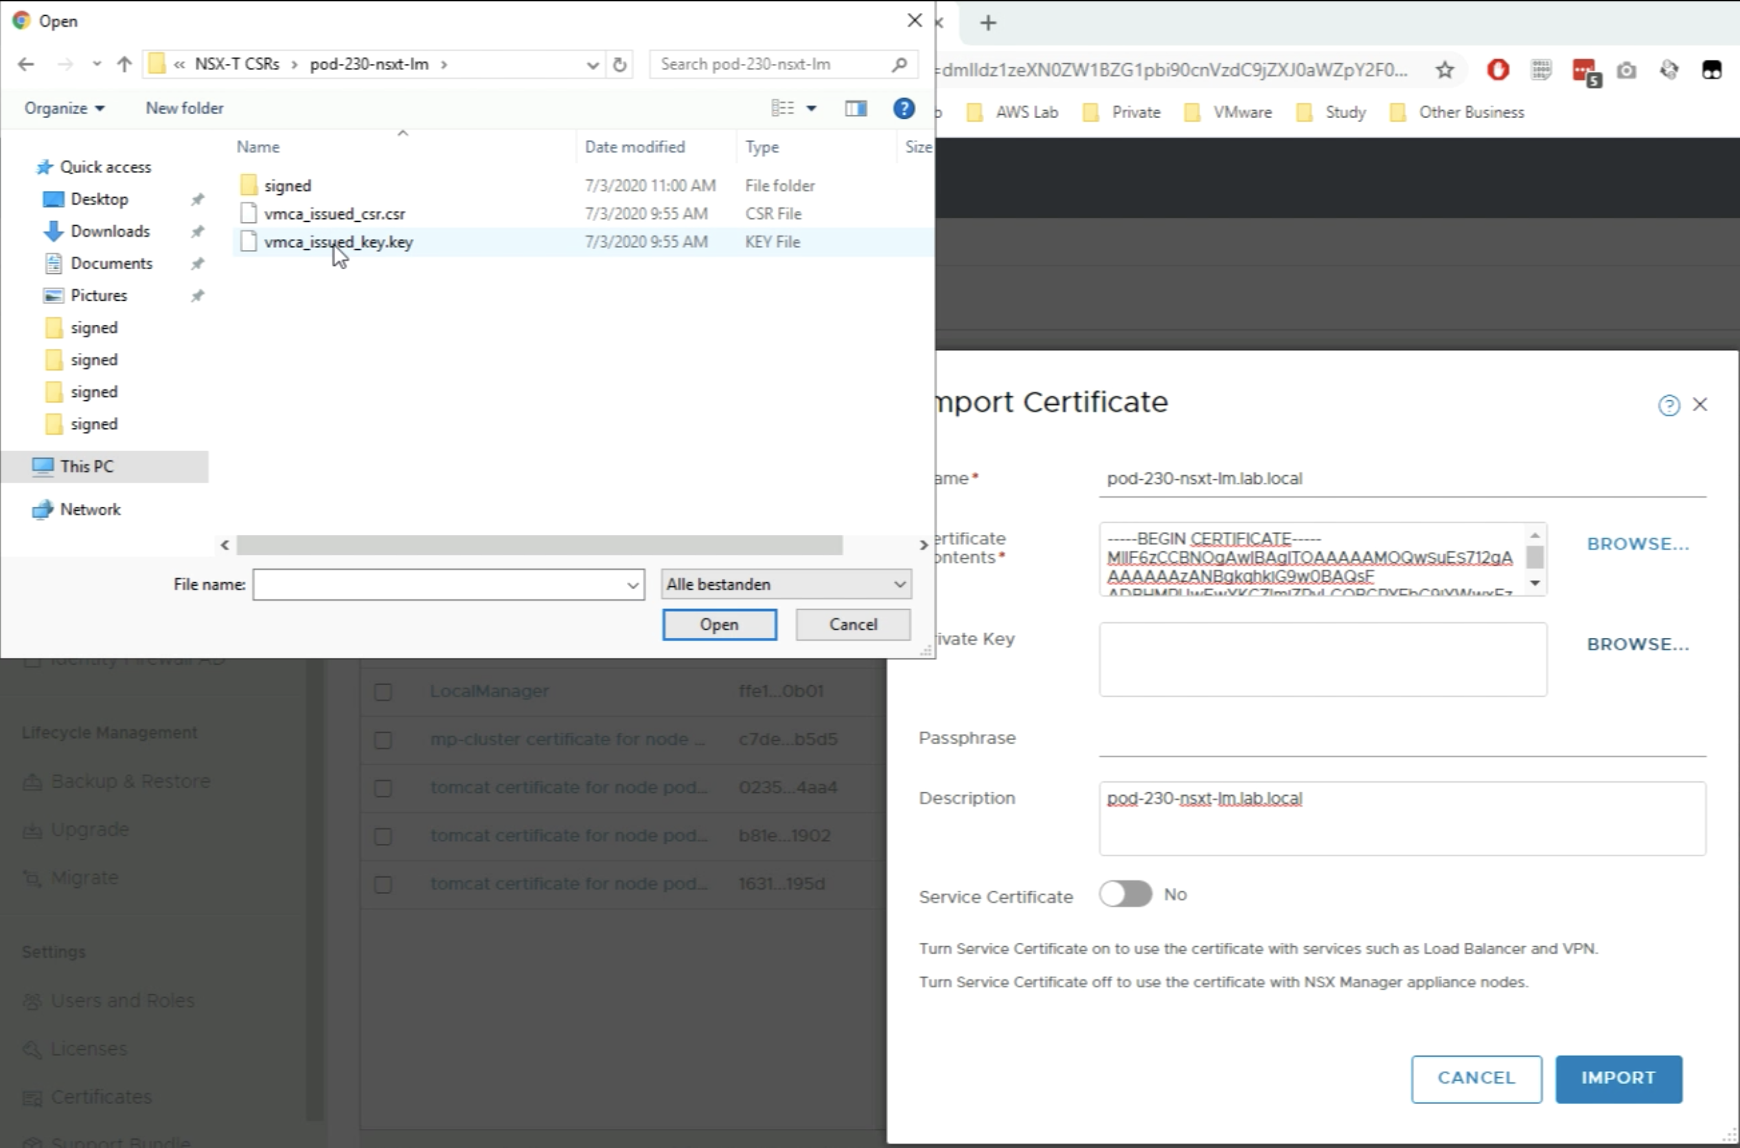
Task: Toggle Service Certificate switch
Action: point(1125,894)
